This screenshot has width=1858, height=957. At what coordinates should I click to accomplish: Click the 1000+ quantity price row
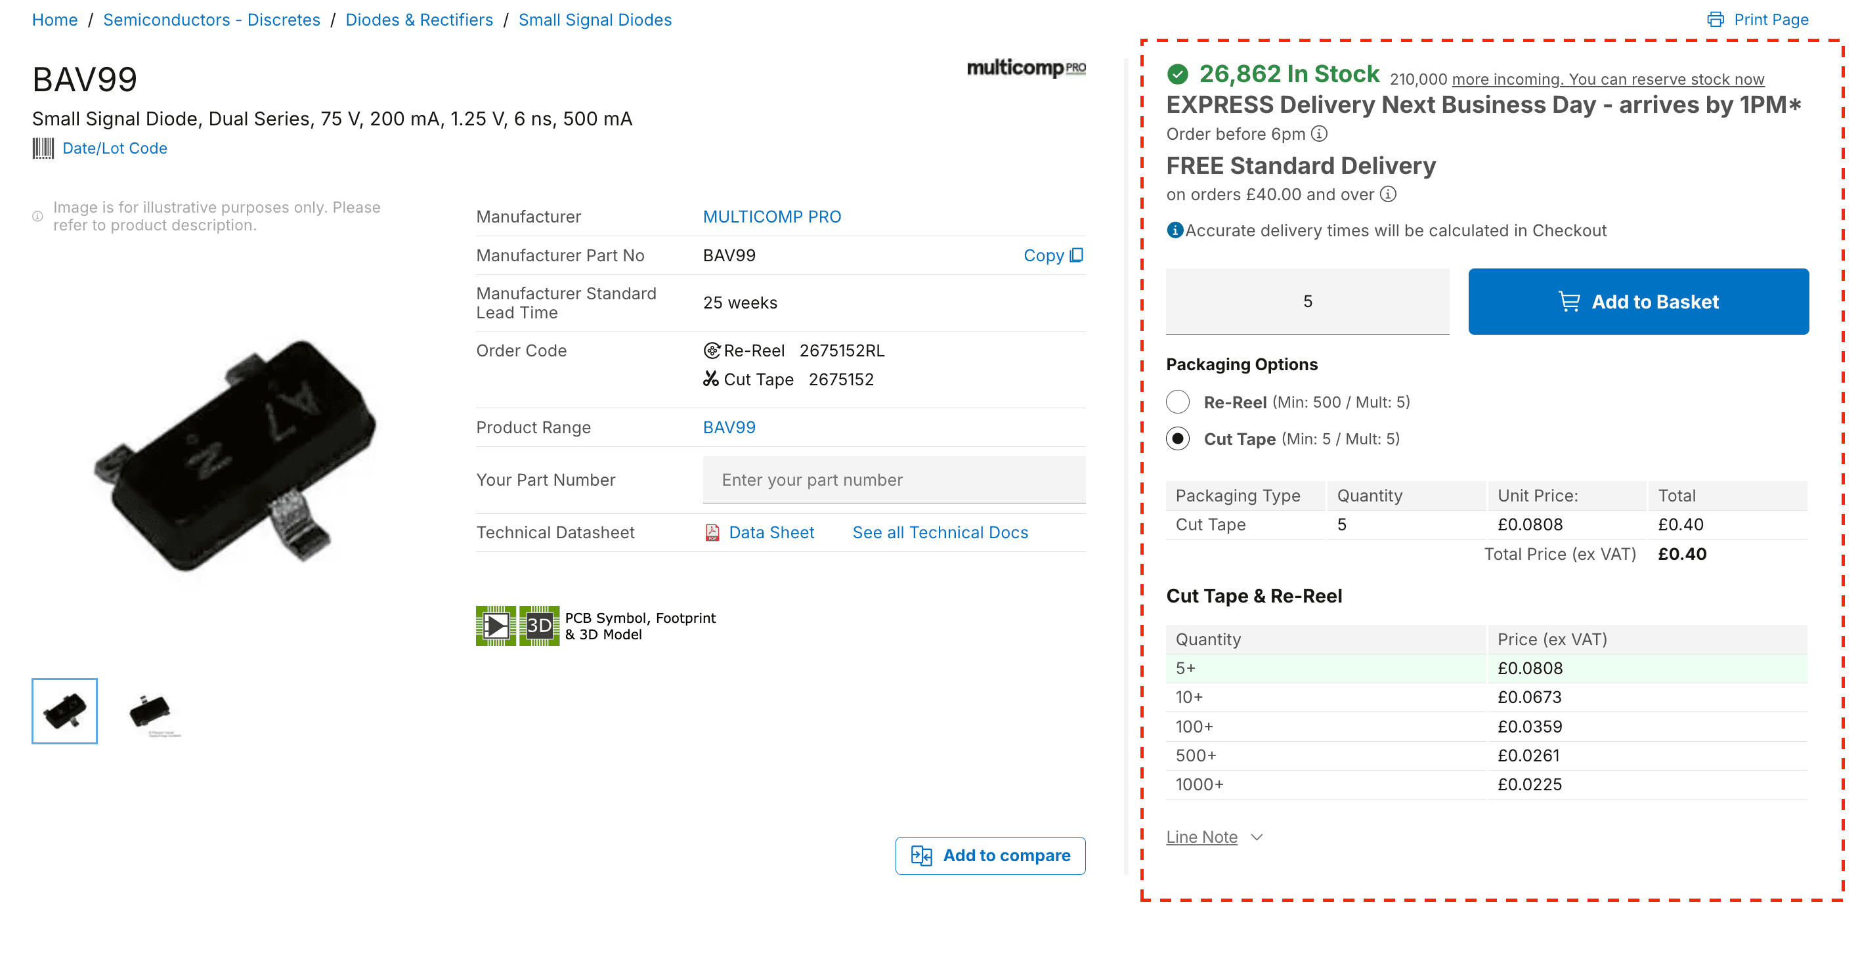tap(1486, 784)
